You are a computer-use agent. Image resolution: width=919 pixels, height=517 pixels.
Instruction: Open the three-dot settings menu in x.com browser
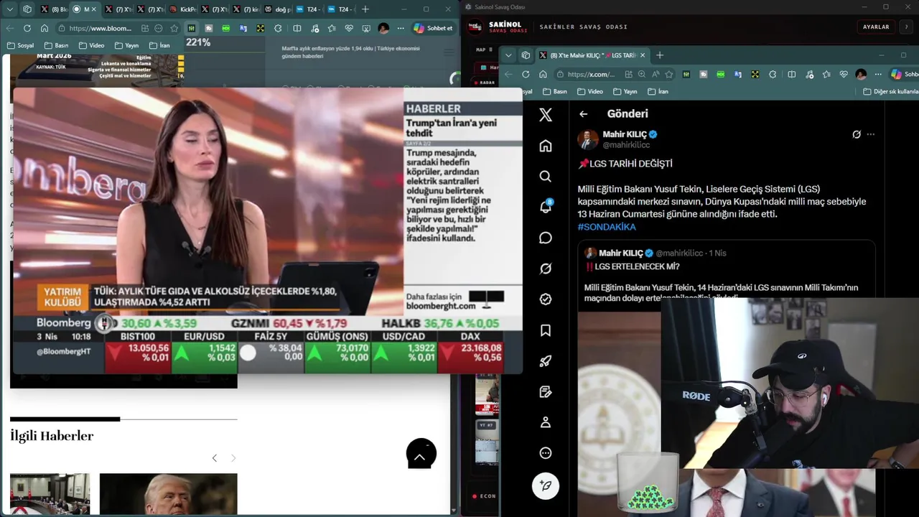coord(879,74)
